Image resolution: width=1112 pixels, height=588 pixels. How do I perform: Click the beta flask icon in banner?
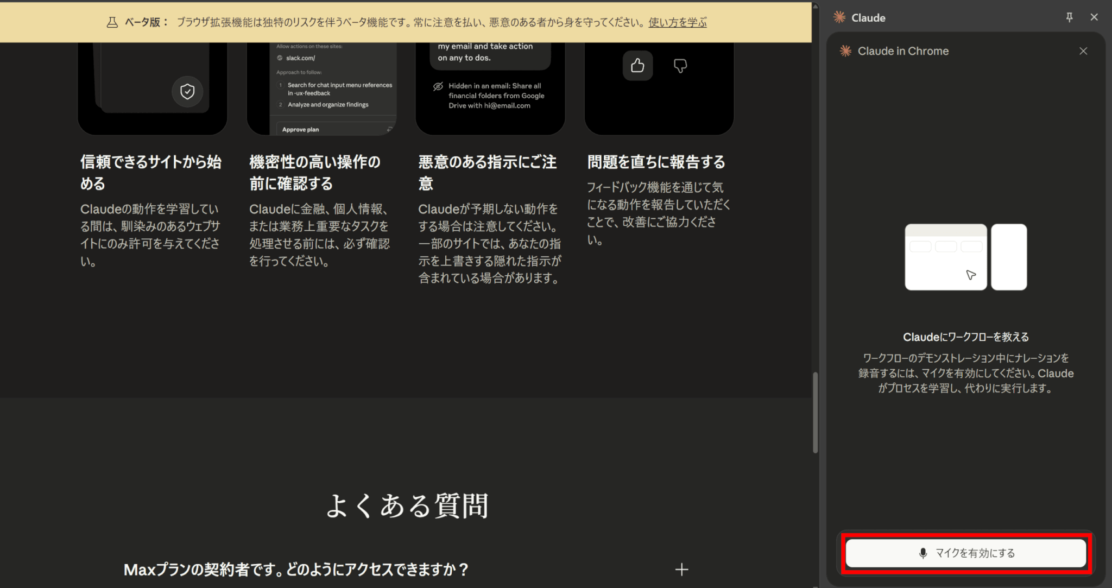(x=112, y=22)
